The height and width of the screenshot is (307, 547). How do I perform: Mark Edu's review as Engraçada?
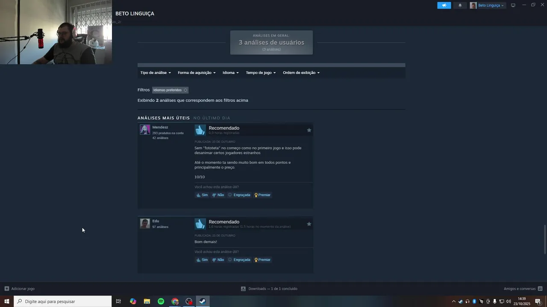tap(239, 260)
